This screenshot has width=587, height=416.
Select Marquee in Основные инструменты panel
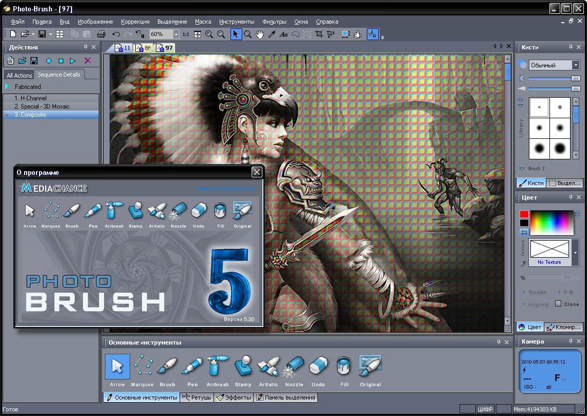coord(143,370)
